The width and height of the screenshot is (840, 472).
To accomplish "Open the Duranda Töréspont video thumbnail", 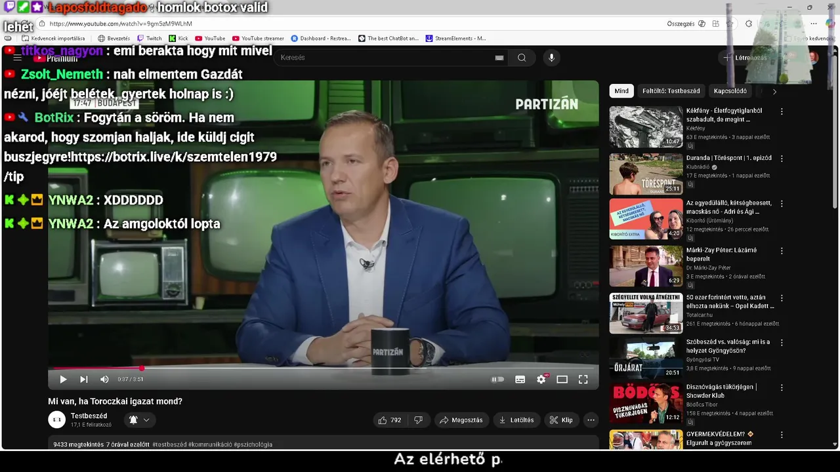I will [646, 174].
